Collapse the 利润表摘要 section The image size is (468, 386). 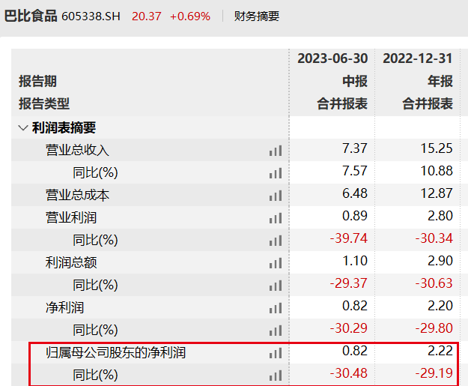click(23, 128)
